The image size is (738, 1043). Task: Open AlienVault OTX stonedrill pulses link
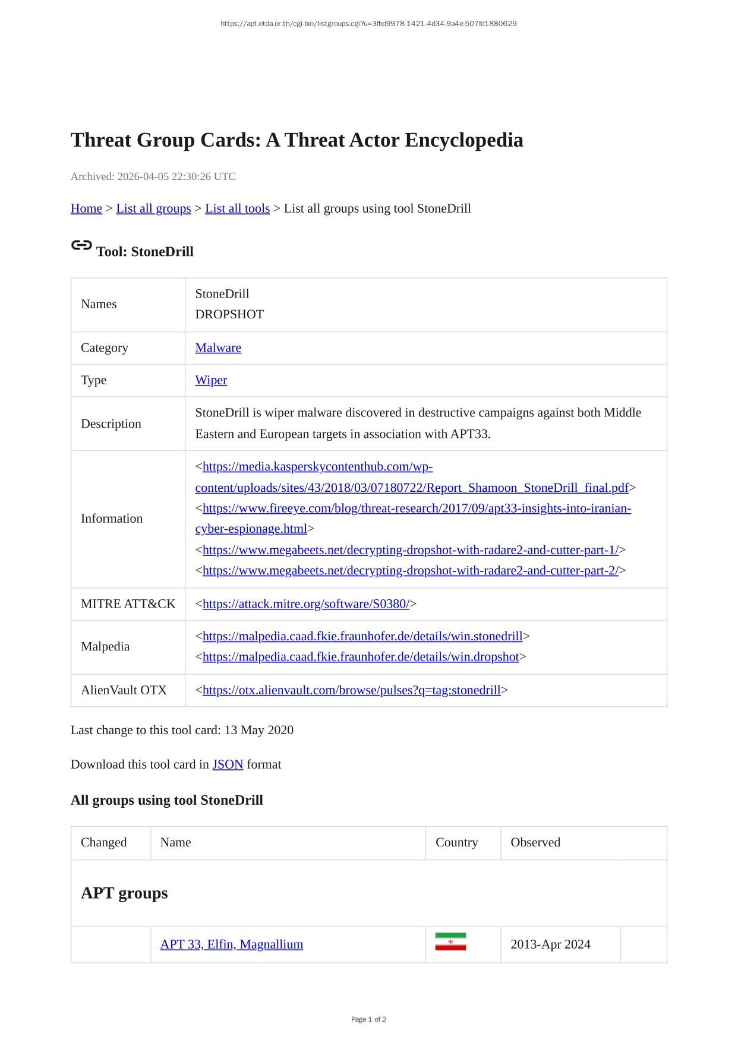[x=351, y=690]
